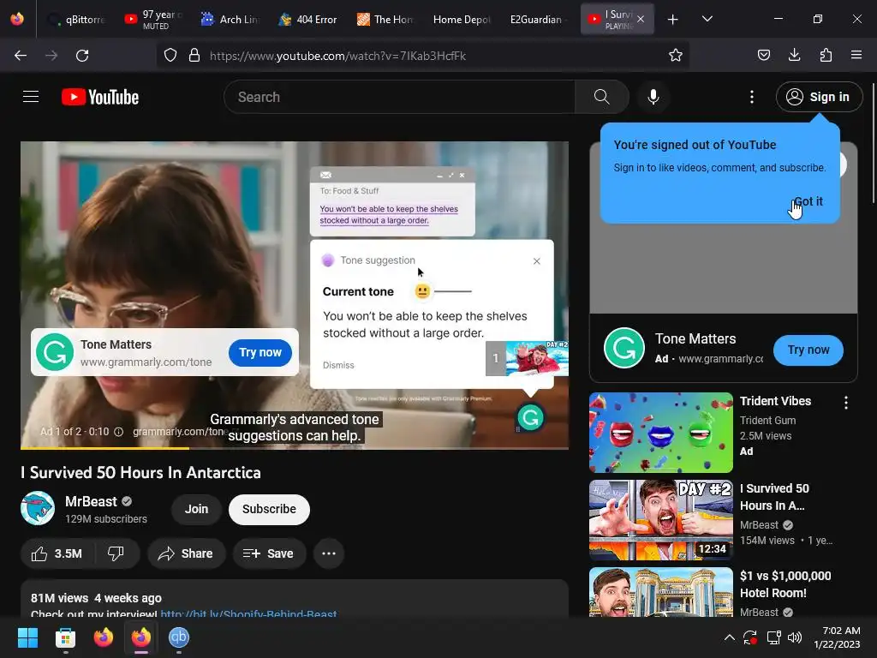
Task: Switch to E2Guardian tab
Action: pyautogui.click(x=538, y=20)
